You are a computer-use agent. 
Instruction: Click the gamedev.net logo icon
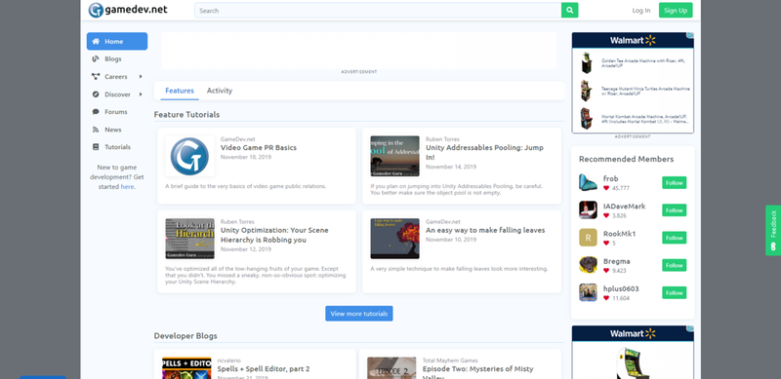pos(96,10)
